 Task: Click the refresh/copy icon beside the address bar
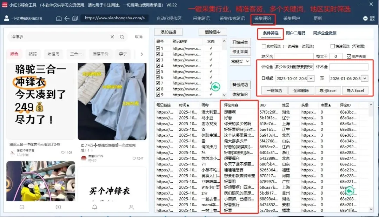pyautogui.click(x=75, y=18)
